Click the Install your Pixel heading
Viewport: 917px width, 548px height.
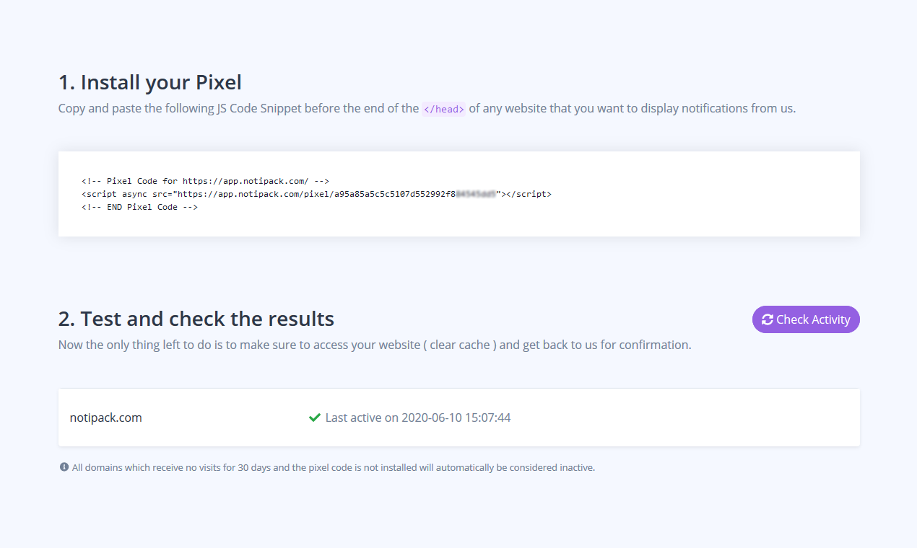(149, 81)
